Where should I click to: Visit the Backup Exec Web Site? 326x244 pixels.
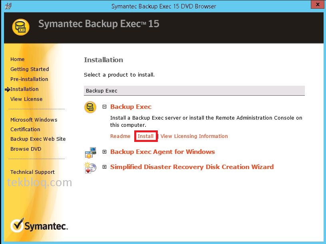pyautogui.click(x=38, y=139)
